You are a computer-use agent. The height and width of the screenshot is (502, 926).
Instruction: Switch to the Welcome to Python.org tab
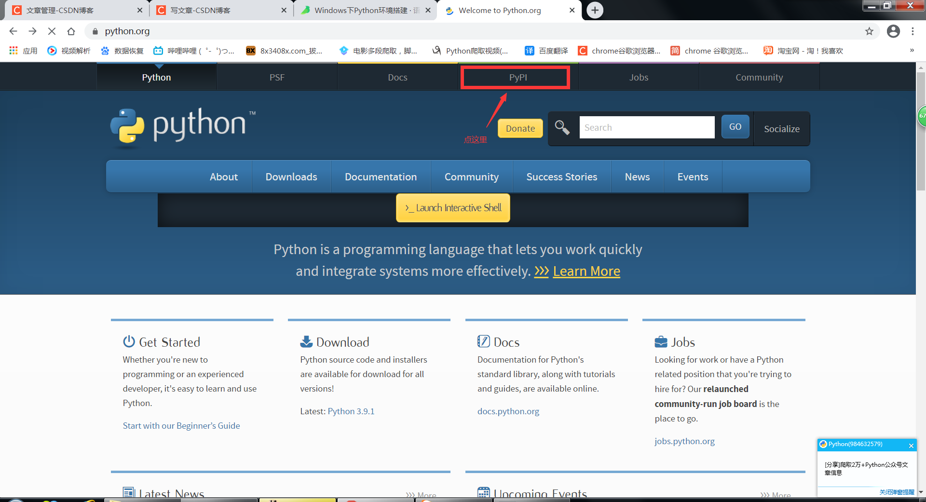tap(499, 10)
